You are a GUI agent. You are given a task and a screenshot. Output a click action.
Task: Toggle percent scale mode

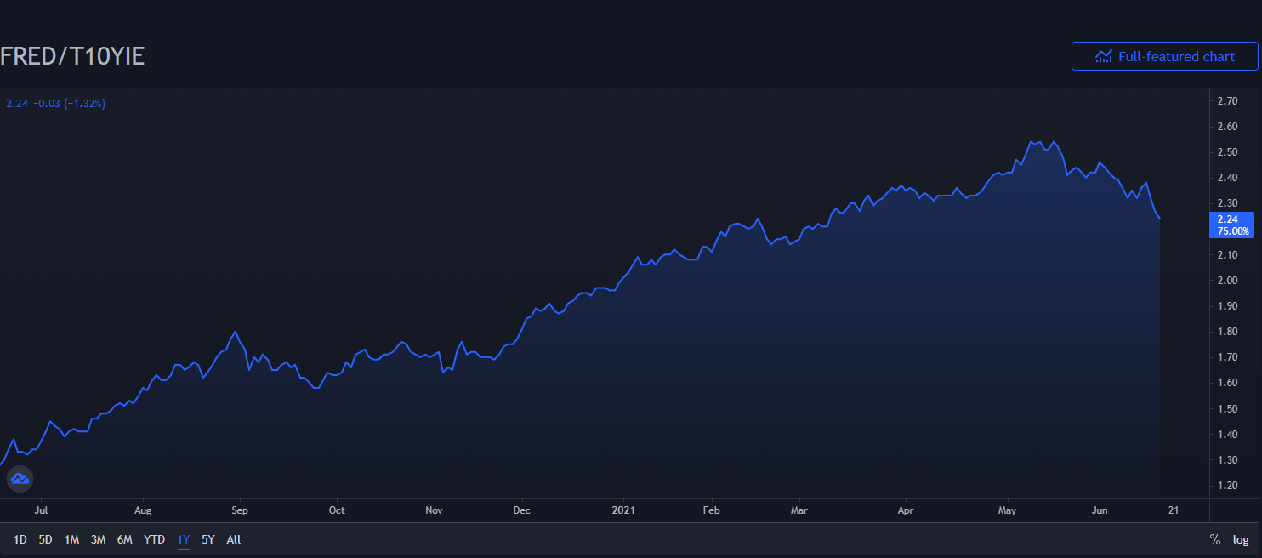pos(1214,539)
